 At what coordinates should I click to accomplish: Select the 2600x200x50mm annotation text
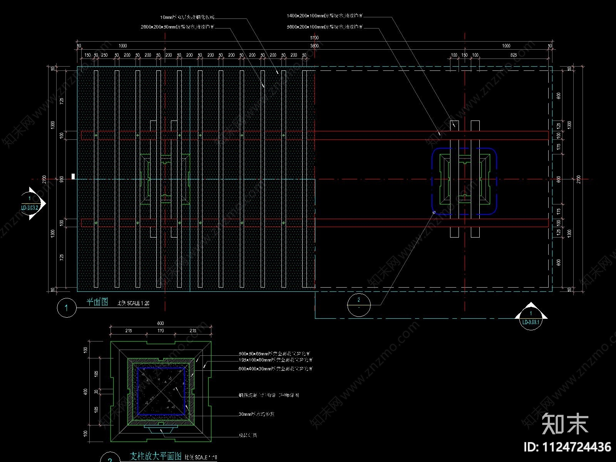pos(177,27)
